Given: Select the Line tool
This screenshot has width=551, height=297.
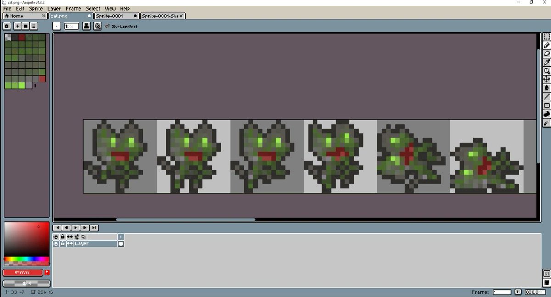Looking at the screenshot, I should [x=546, y=97].
